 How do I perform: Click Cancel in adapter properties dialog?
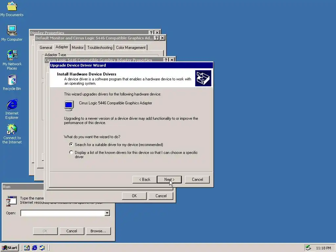[161, 196]
